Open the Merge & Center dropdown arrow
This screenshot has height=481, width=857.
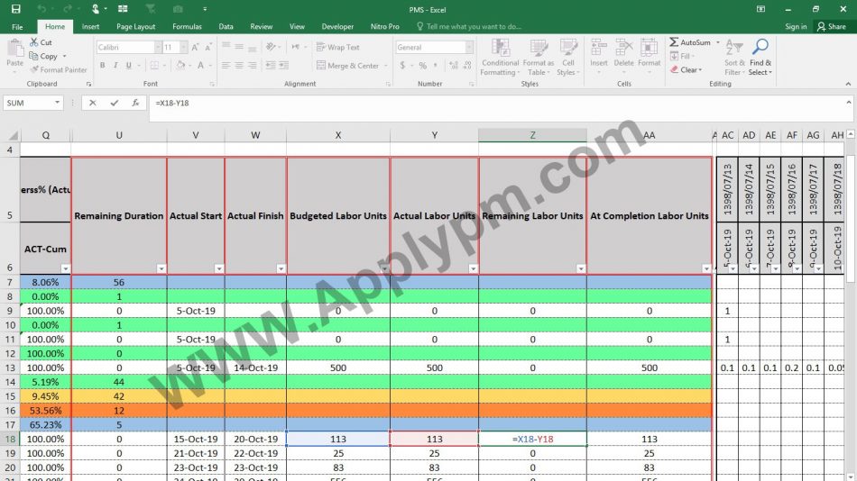386,66
